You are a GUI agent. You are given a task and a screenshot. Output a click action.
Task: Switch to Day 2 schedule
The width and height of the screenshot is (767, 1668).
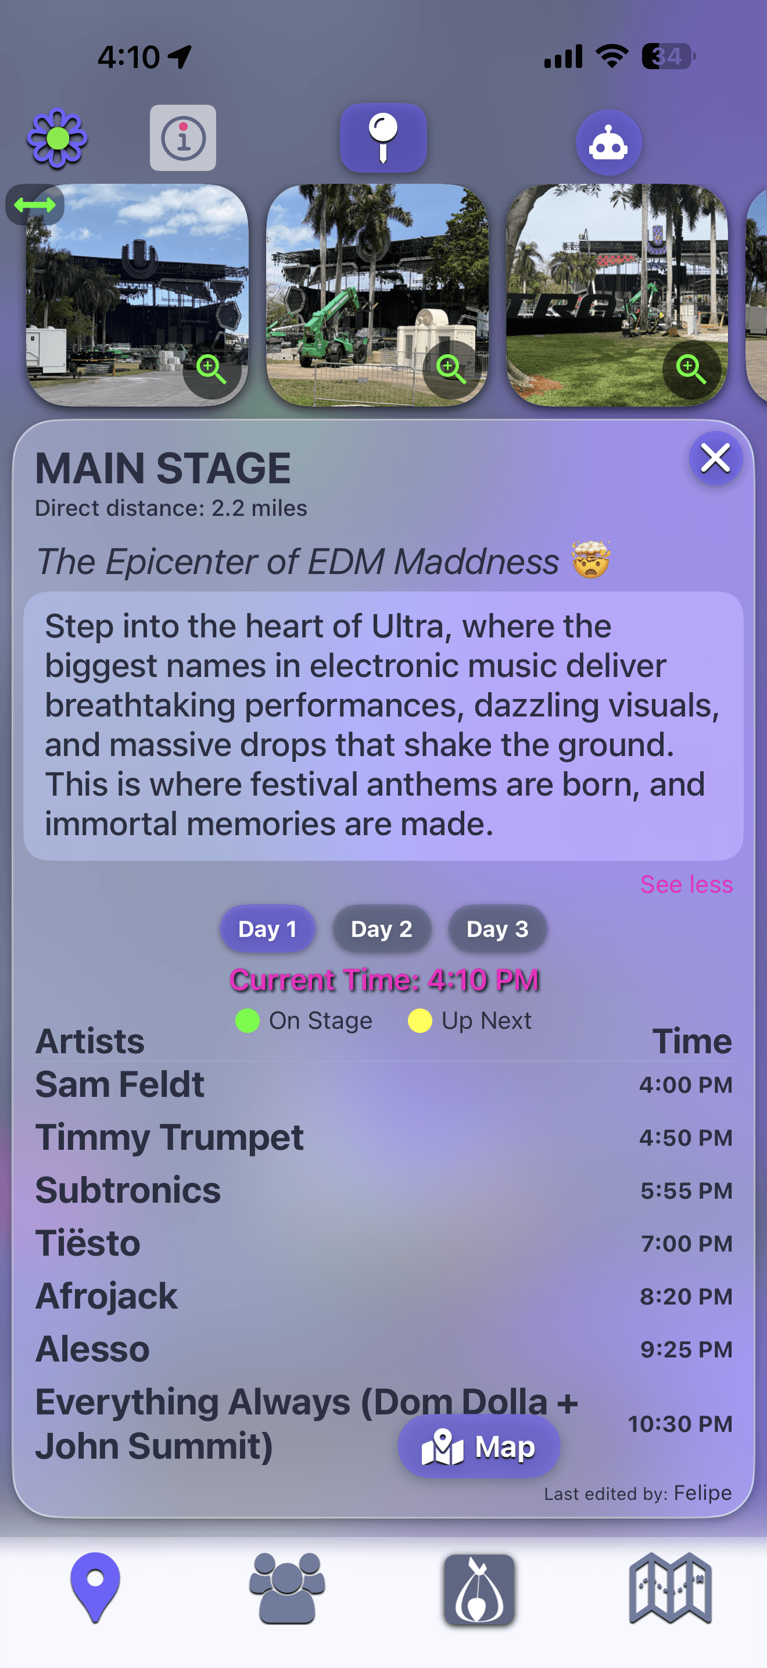tap(381, 929)
